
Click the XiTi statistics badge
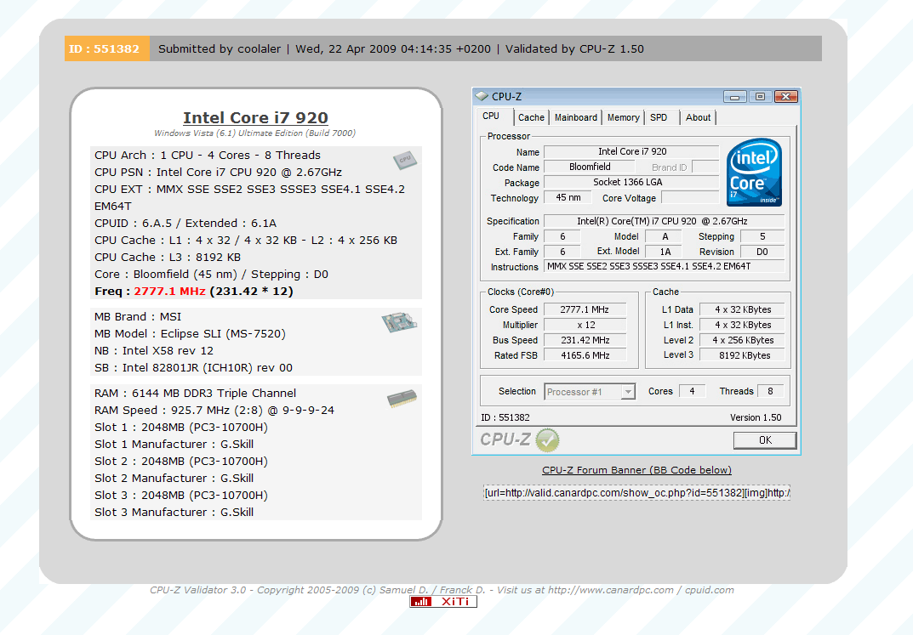point(443,601)
